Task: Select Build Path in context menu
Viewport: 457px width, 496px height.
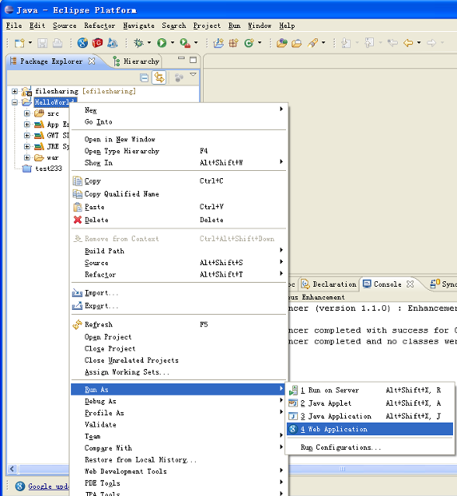Action: [179, 251]
